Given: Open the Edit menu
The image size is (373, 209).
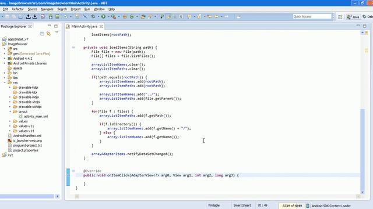Looking at the screenshot, I should coord(5,9).
